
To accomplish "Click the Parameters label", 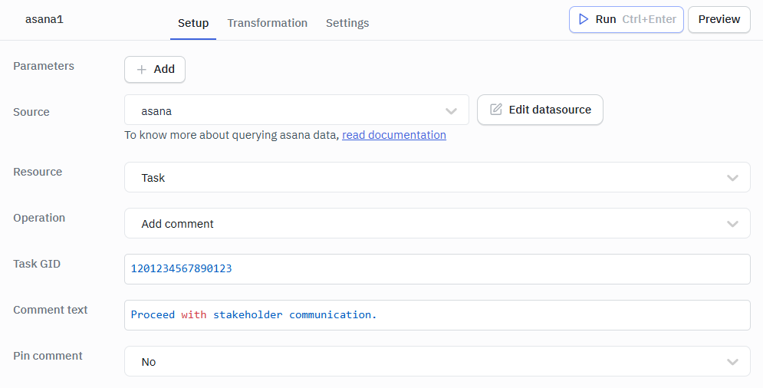I will click(44, 66).
